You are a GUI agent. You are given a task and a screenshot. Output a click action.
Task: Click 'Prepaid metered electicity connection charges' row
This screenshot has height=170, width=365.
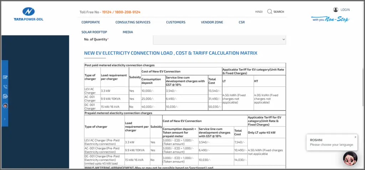point(185,113)
